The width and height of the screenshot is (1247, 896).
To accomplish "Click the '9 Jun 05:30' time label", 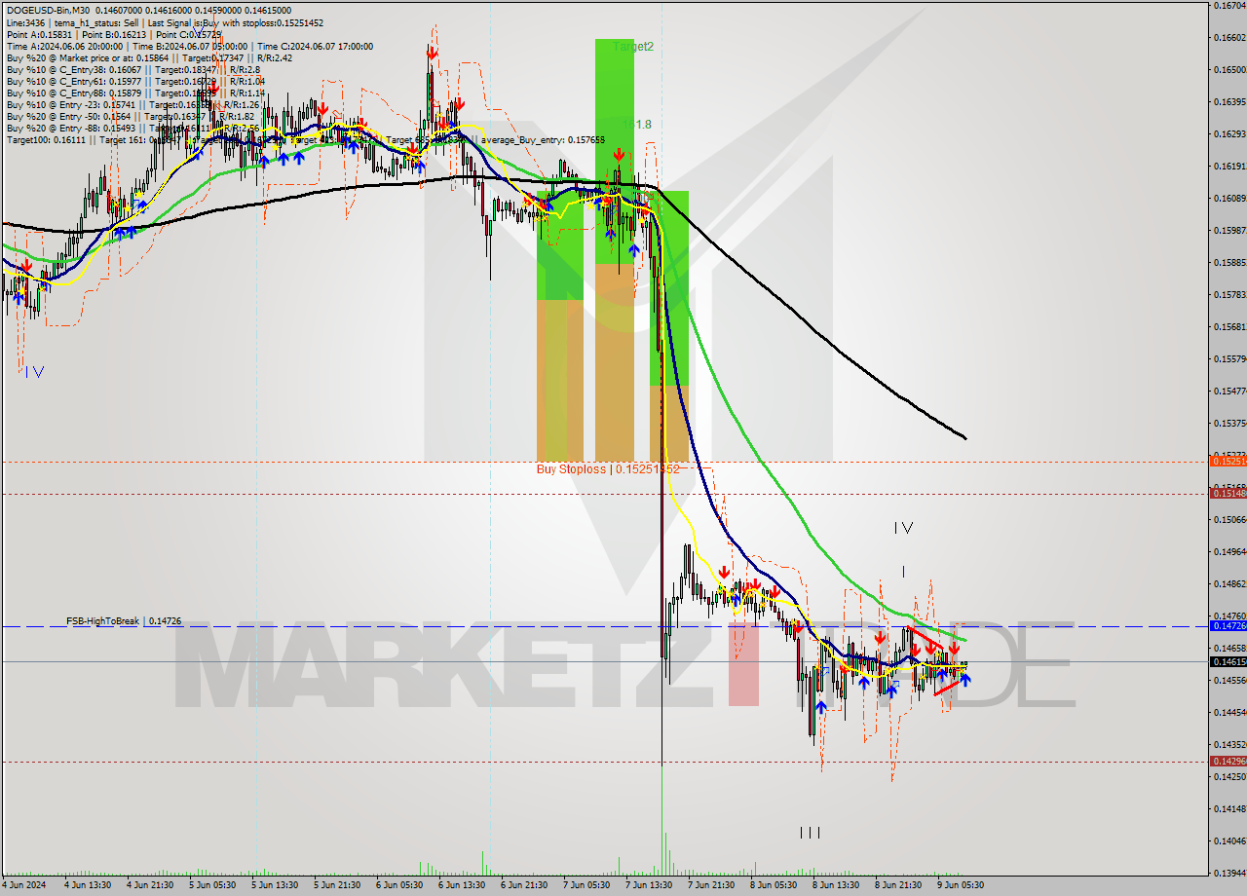I will coord(960,885).
